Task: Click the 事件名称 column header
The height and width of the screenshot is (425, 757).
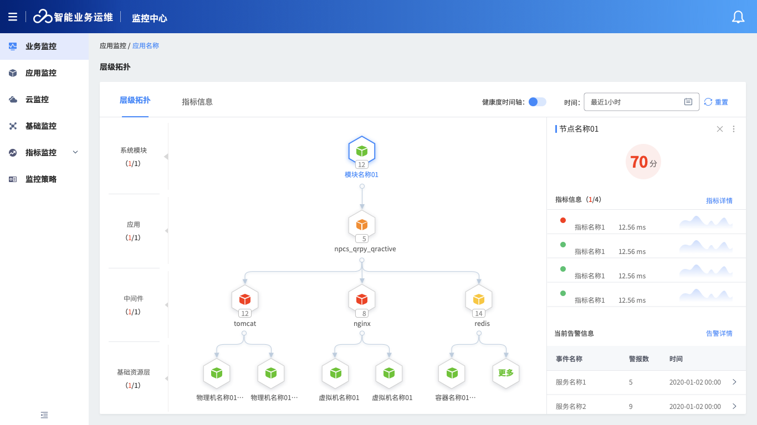Action: coord(569,359)
